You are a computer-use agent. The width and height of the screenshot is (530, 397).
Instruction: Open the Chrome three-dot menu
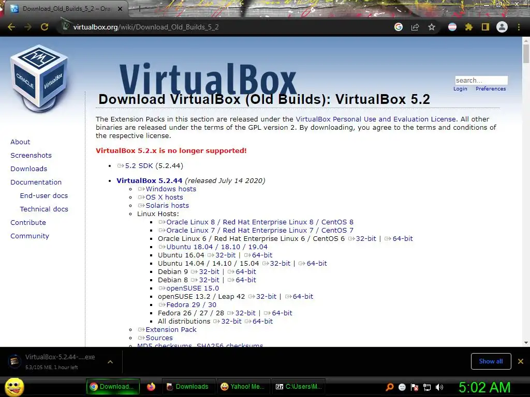519,27
